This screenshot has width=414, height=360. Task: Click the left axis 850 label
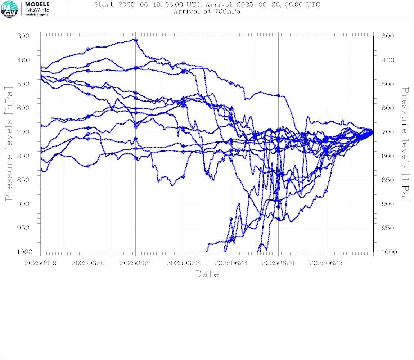coord(23,180)
